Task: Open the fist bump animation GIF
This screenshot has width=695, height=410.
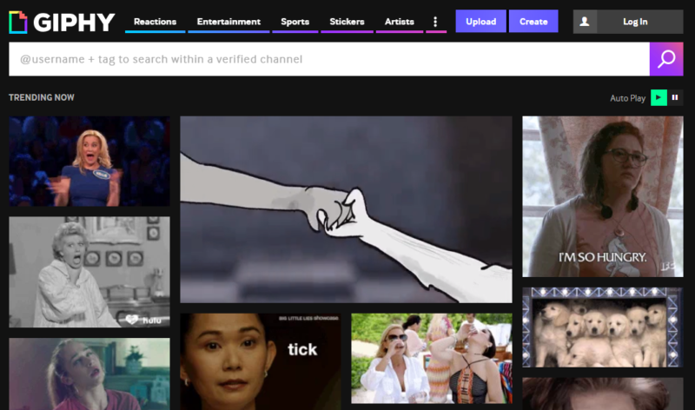Action: click(346, 209)
